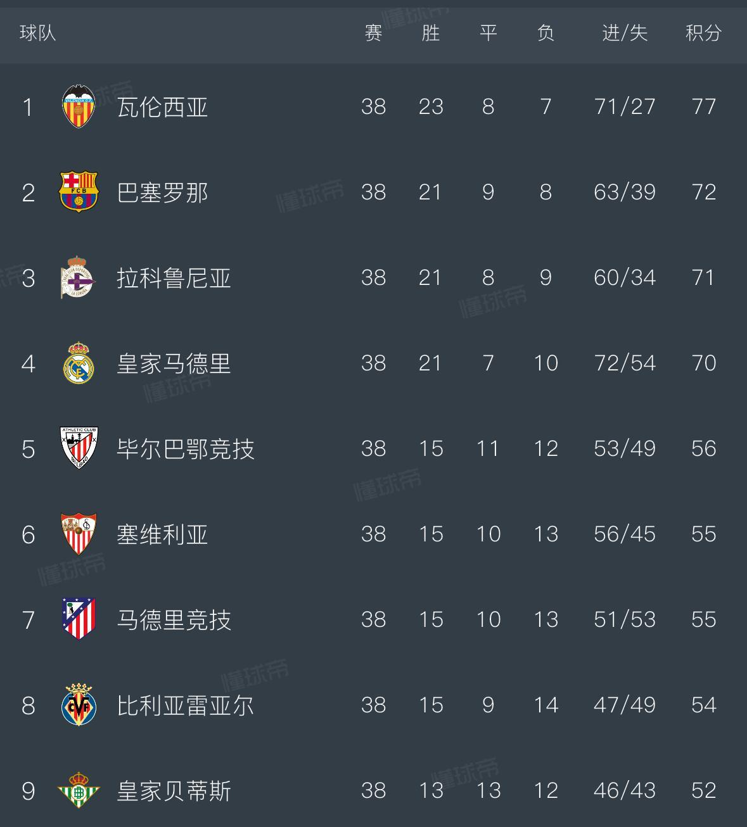This screenshot has height=827, width=747.
Task: Open the Villarreal crest icon
Action: [79, 705]
